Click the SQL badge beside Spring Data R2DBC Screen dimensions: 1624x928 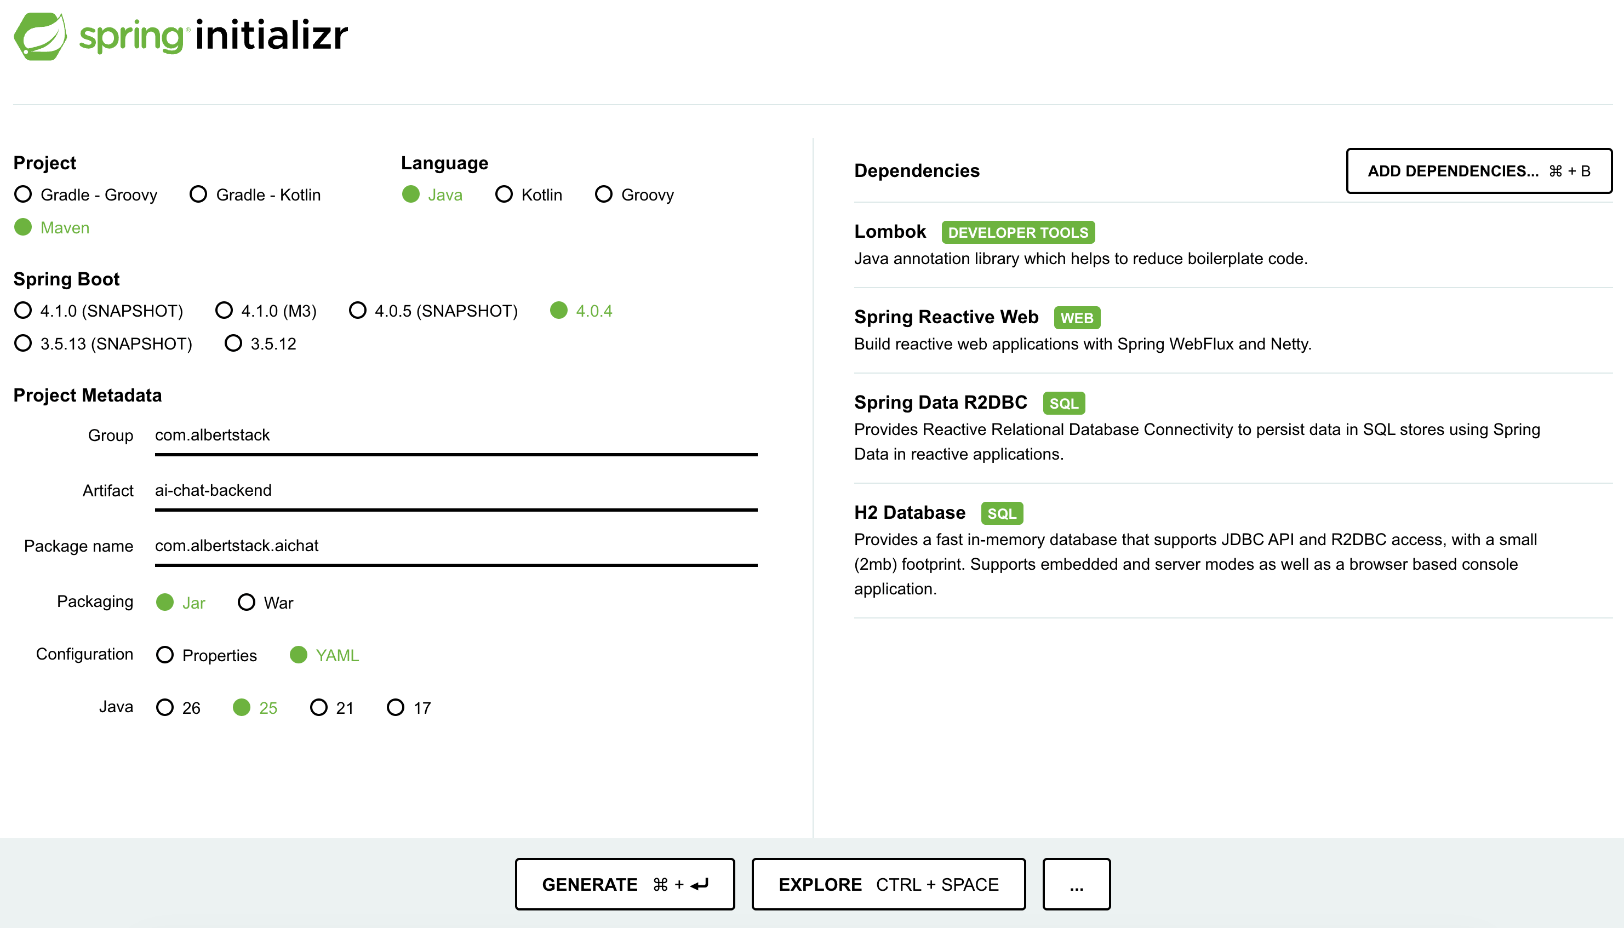click(1065, 403)
